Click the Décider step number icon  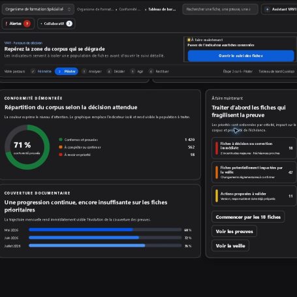(109, 71)
